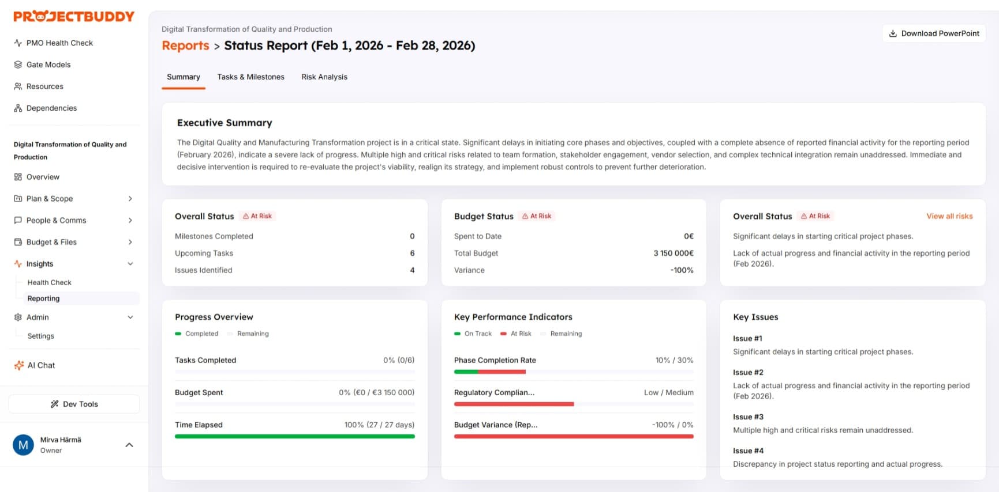Expand the People & Comms chevron
Viewport: 999px width, 492px height.
[130, 221]
